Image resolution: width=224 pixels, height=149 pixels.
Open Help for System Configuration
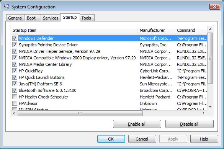click(x=204, y=139)
